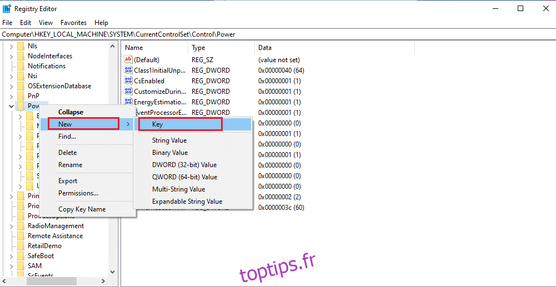Image resolution: width=556 pixels, height=287 pixels.
Task: Click the CsEnabled DWORD value icon
Action: (x=128, y=81)
